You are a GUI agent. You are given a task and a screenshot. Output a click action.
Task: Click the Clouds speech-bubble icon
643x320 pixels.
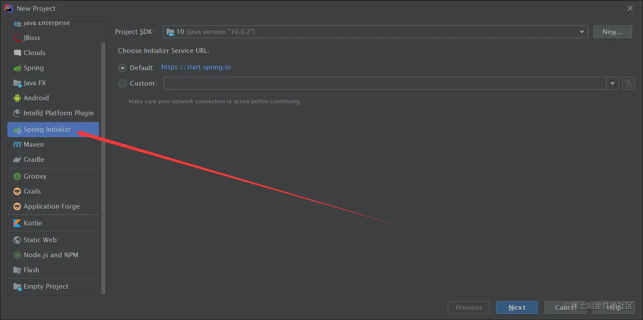click(x=17, y=53)
